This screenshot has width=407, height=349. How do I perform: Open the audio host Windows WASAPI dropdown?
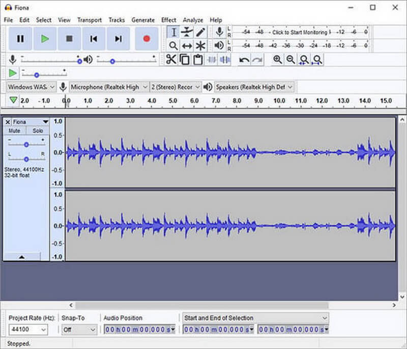click(31, 87)
